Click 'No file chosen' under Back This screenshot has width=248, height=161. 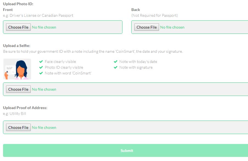[172, 27]
